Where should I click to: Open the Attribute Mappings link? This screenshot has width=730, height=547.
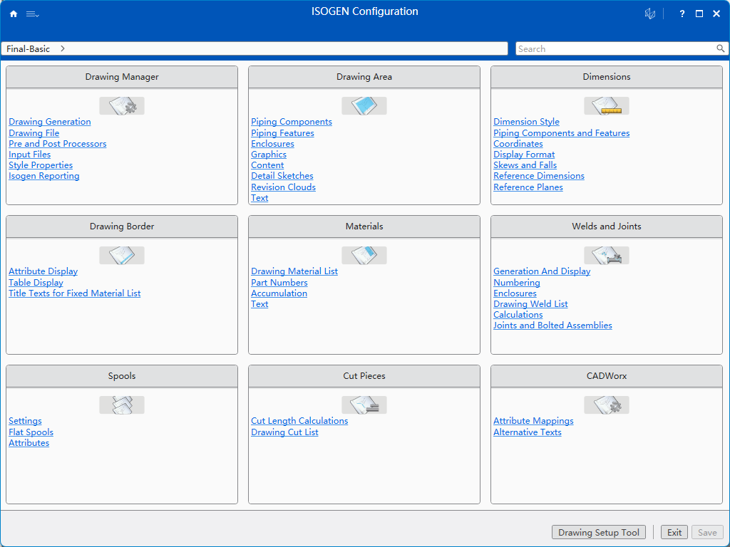click(533, 421)
